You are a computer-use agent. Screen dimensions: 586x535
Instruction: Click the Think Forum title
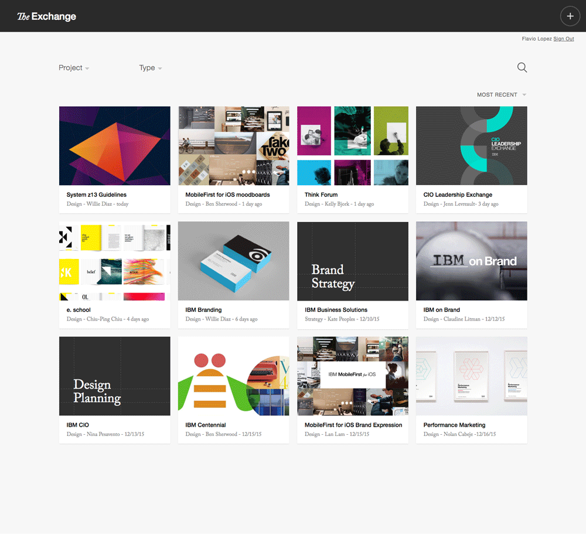321,195
